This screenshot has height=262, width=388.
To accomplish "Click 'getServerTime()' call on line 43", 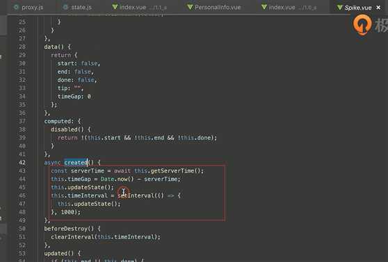I will tap(175, 171).
